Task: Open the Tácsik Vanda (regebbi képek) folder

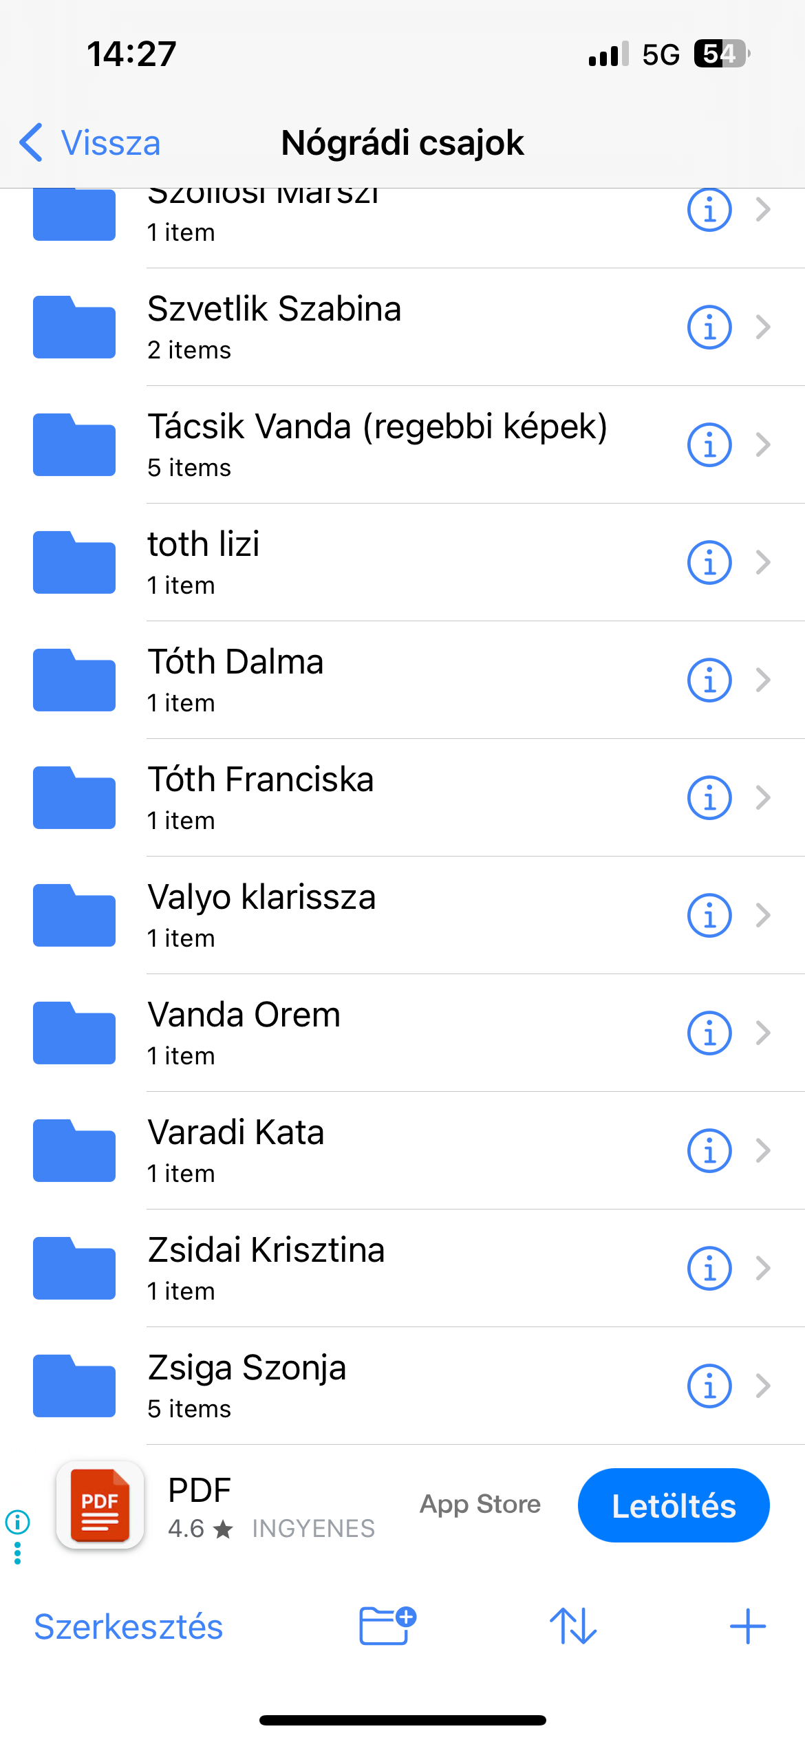Action: [x=377, y=444]
